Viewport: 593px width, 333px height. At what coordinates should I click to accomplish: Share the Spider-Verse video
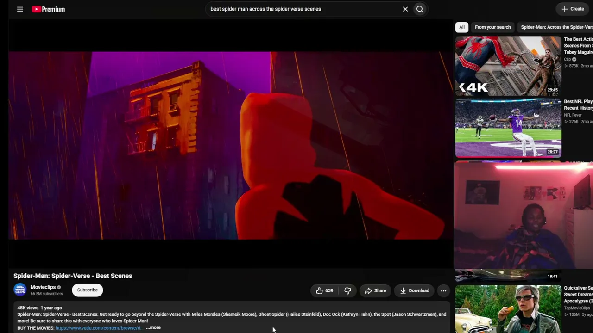(375, 290)
